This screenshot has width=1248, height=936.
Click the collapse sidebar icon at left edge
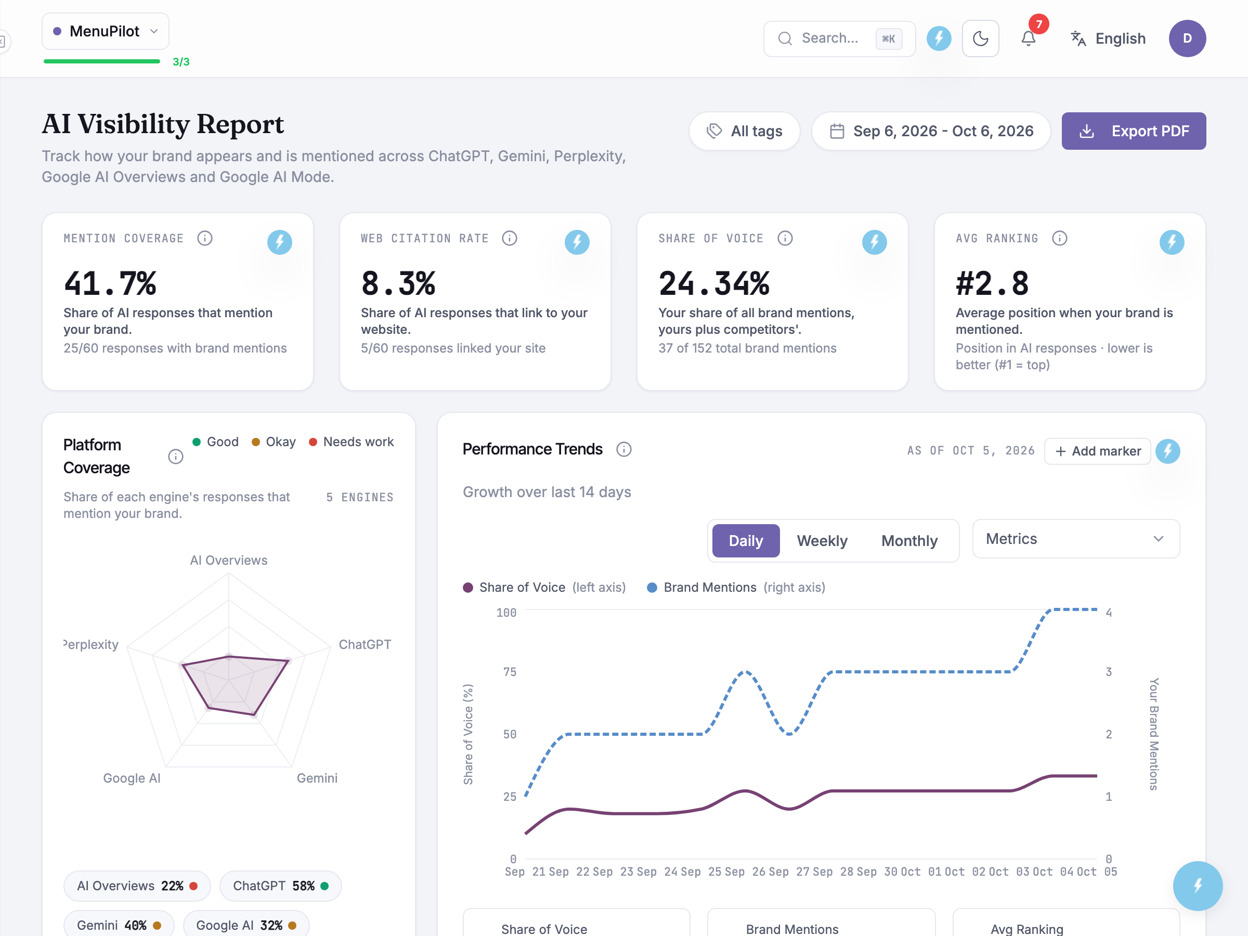coord(2,41)
